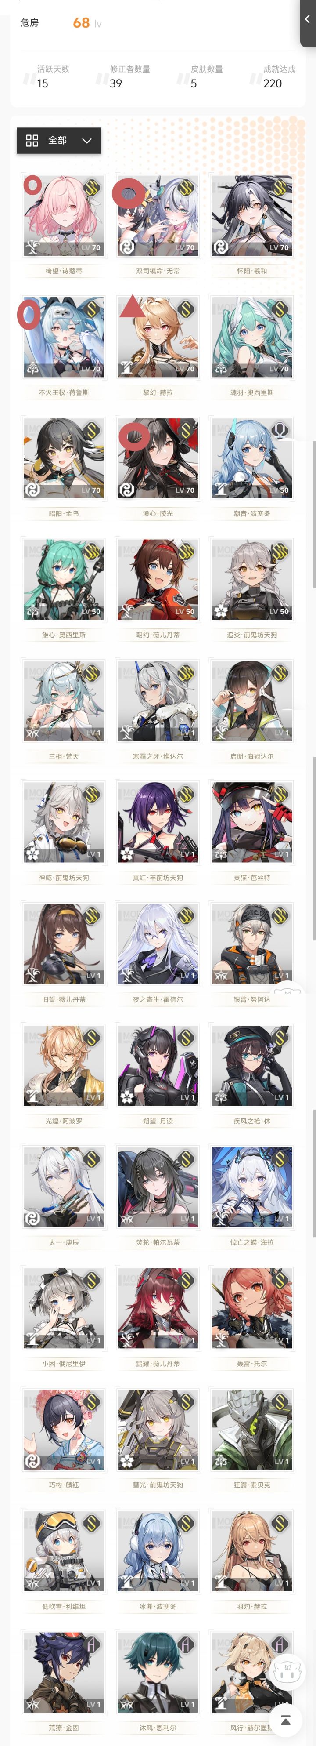Click class icon on 怀阳·羲和 card
The width and height of the screenshot is (316, 1746).
[x=221, y=247]
